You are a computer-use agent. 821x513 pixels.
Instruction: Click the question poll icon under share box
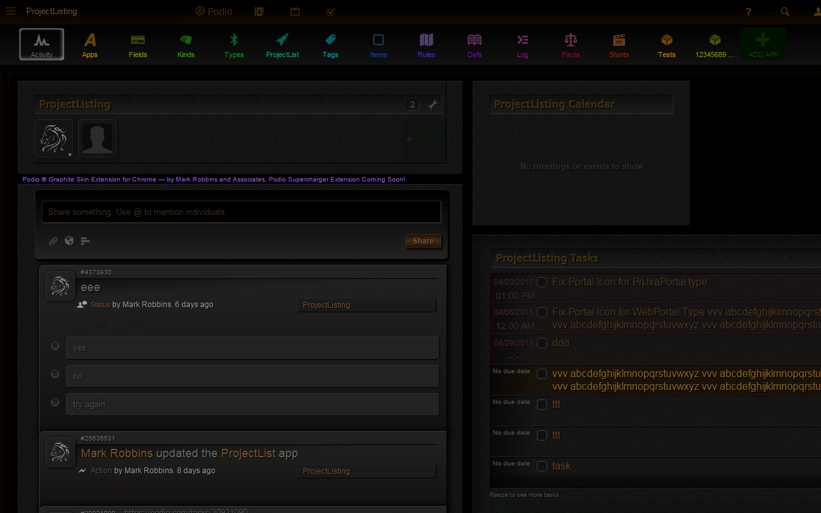(x=85, y=241)
